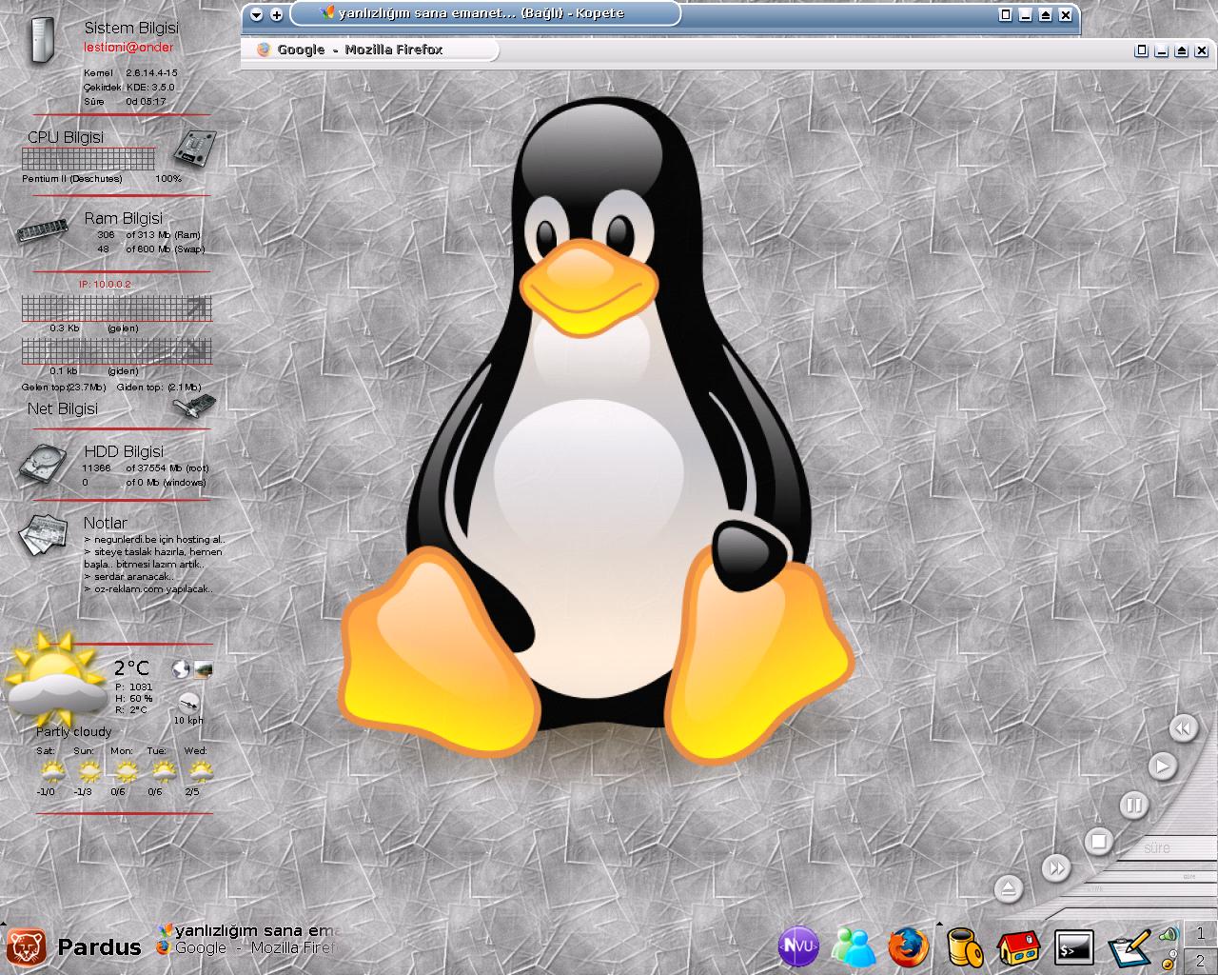
Task: Click the Firefox window title icon
Action: [264, 50]
